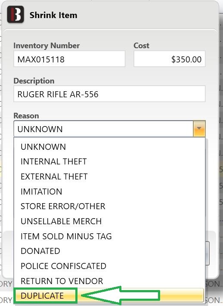Click the Reason label text
Image resolution: width=223 pixels, height=306 pixels.
pyautogui.click(x=26, y=116)
